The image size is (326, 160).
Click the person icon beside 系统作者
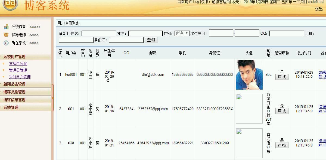[x=7, y=27]
